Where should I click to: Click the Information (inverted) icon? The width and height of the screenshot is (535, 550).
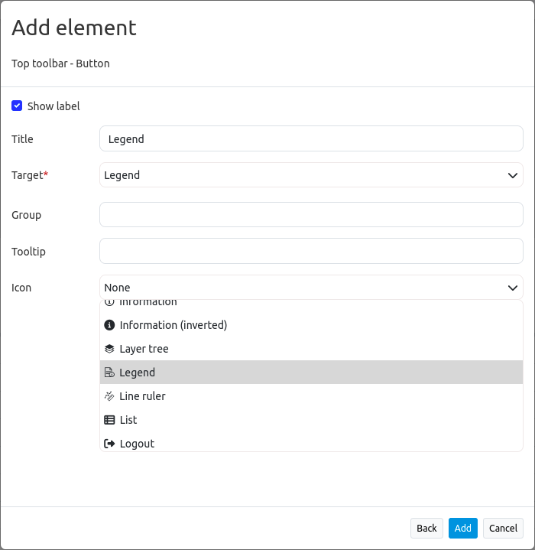[x=109, y=325]
